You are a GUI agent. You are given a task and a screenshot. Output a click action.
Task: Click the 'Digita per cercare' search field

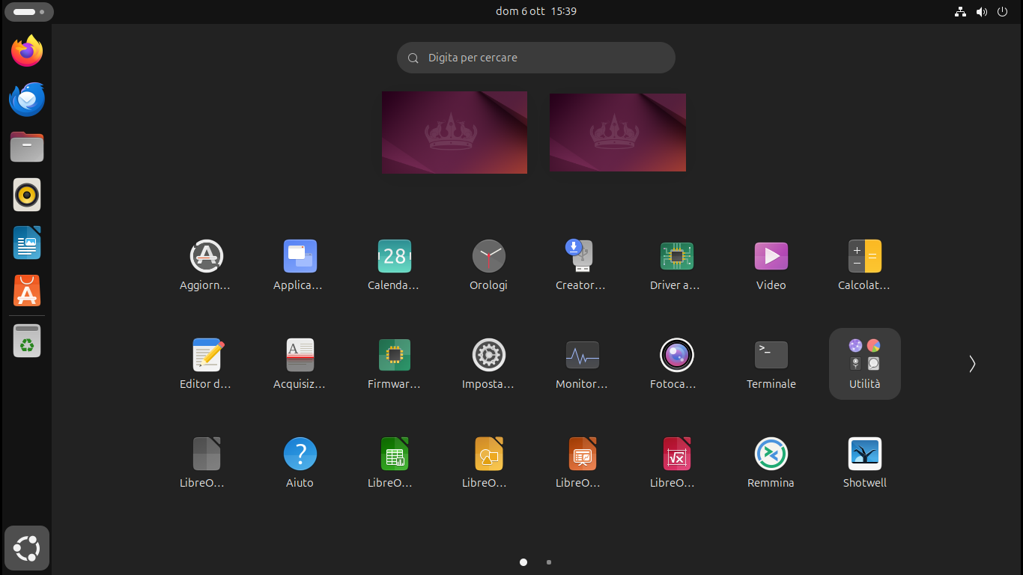[x=535, y=58]
